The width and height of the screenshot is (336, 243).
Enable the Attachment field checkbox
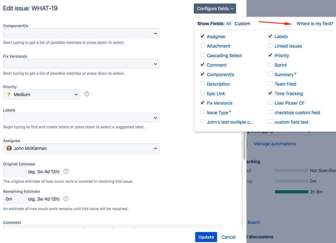202,45
